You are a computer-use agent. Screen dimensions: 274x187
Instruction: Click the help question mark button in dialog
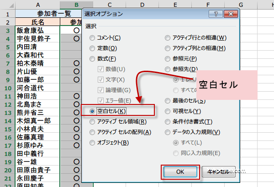pyautogui.click(x=216, y=14)
